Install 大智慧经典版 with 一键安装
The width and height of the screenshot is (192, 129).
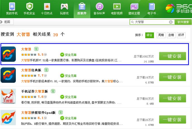172,77
